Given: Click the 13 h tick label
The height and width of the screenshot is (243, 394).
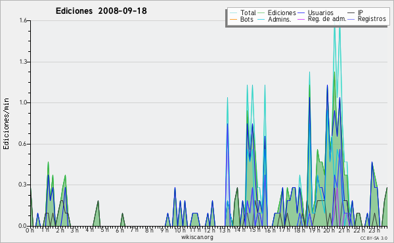Looking at the screenshot, I should point(225,231).
